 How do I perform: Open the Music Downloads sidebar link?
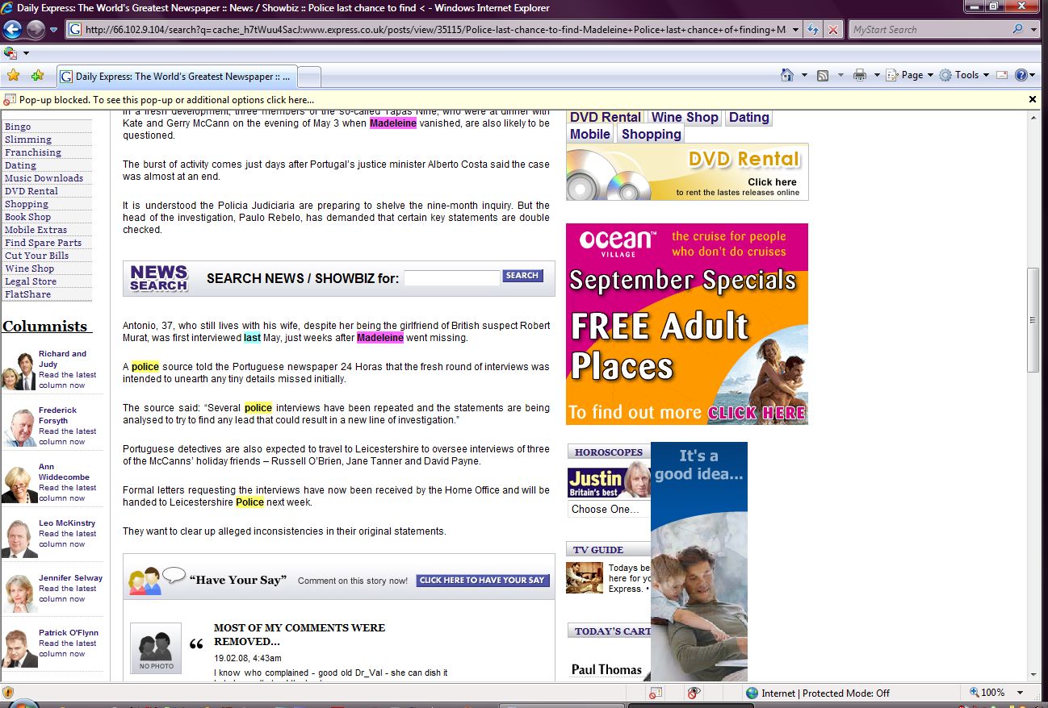pos(44,178)
